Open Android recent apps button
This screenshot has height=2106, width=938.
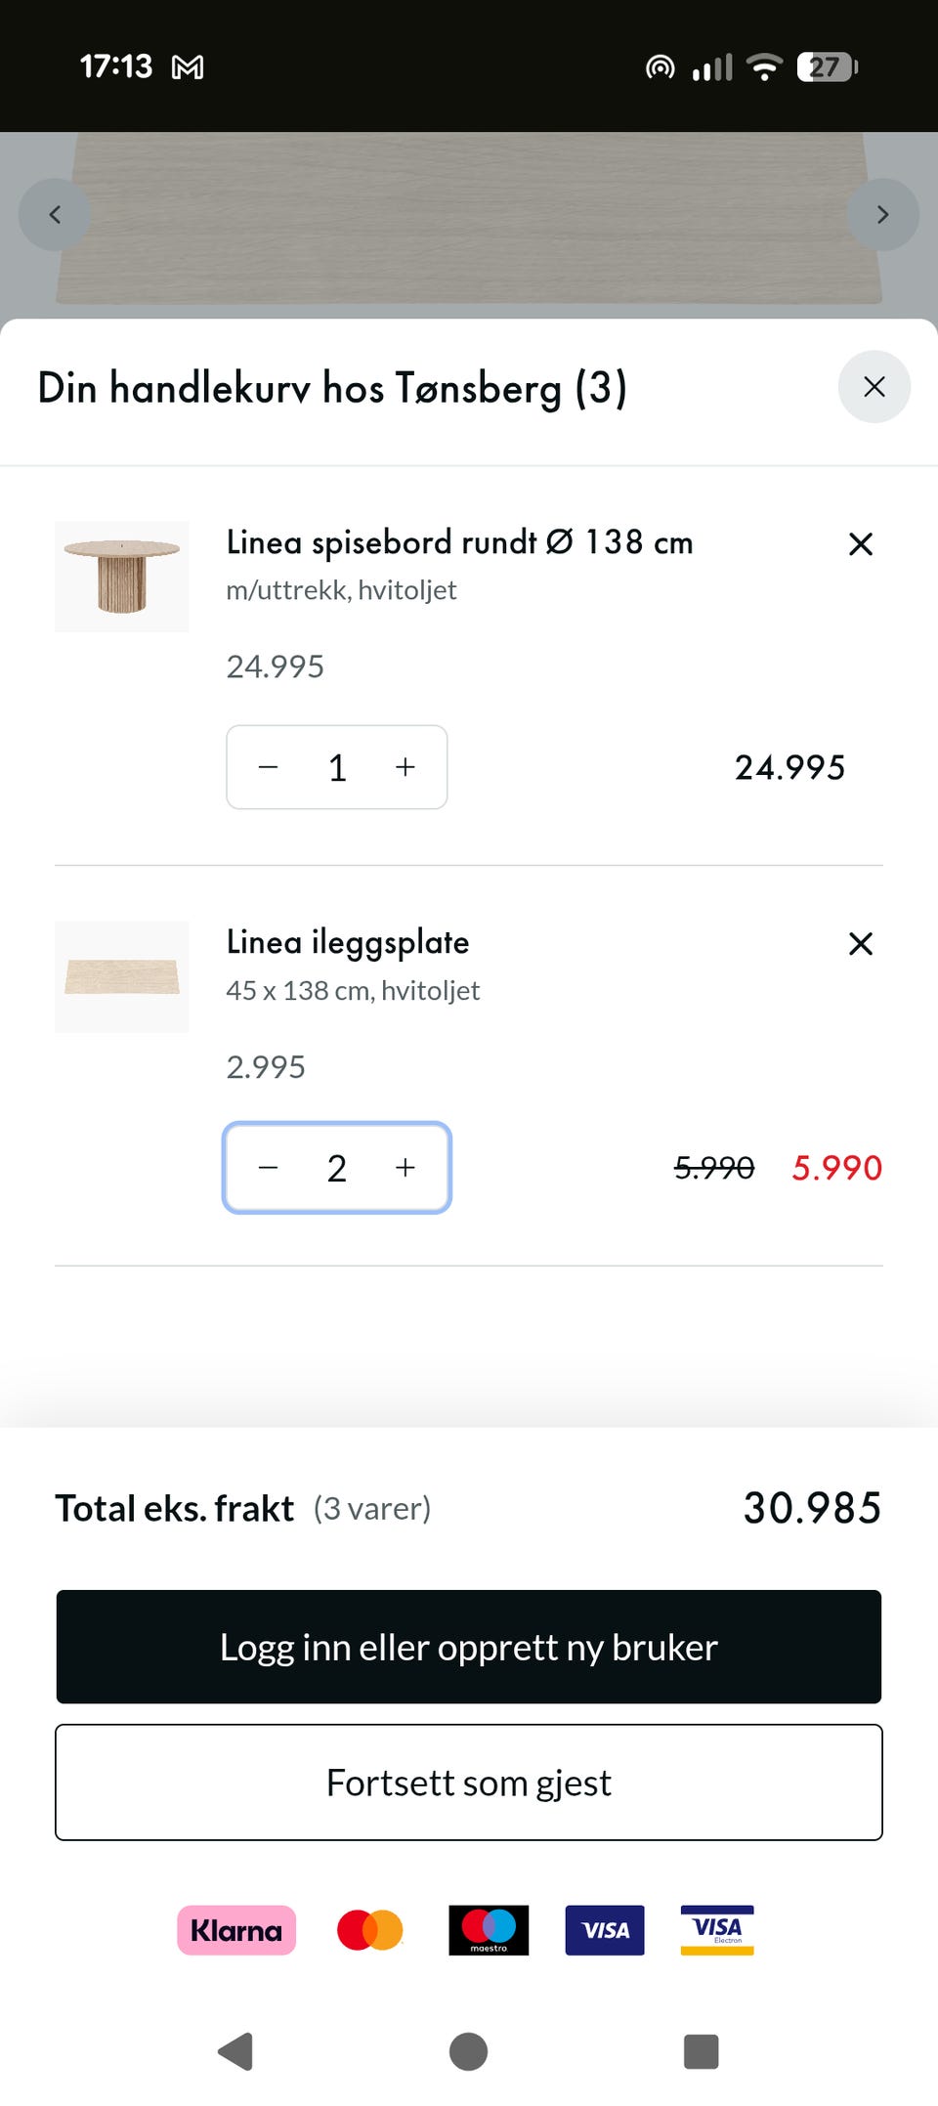point(701,2052)
